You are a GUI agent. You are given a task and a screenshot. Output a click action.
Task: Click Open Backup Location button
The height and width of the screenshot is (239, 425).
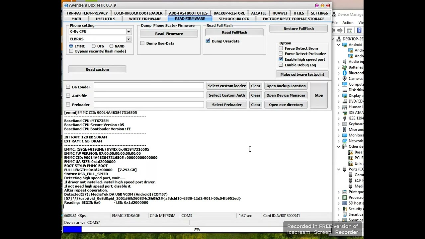[x=286, y=86]
